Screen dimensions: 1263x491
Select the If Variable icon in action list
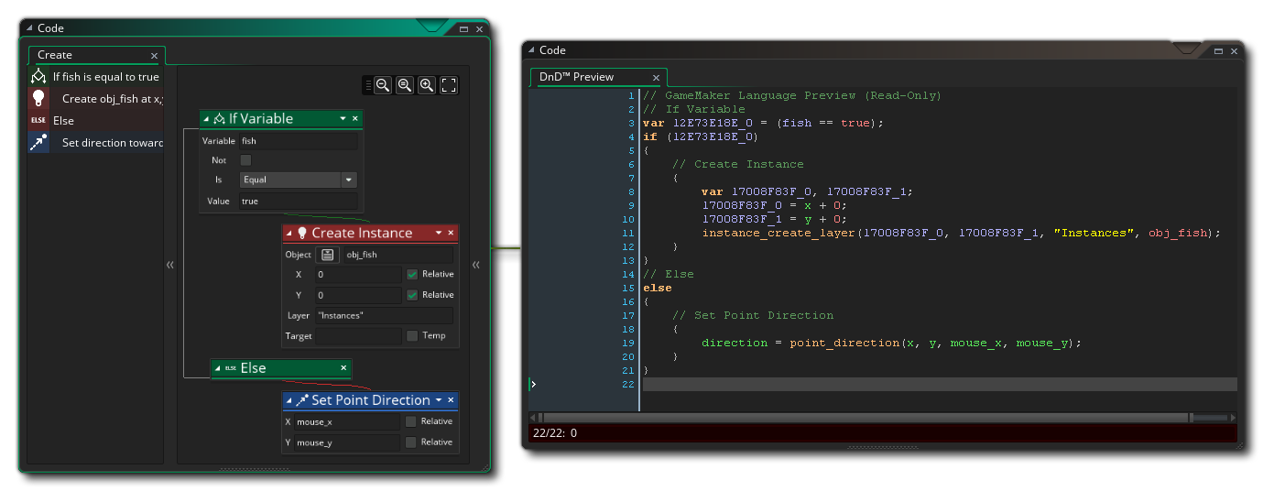pyautogui.click(x=38, y=77)
